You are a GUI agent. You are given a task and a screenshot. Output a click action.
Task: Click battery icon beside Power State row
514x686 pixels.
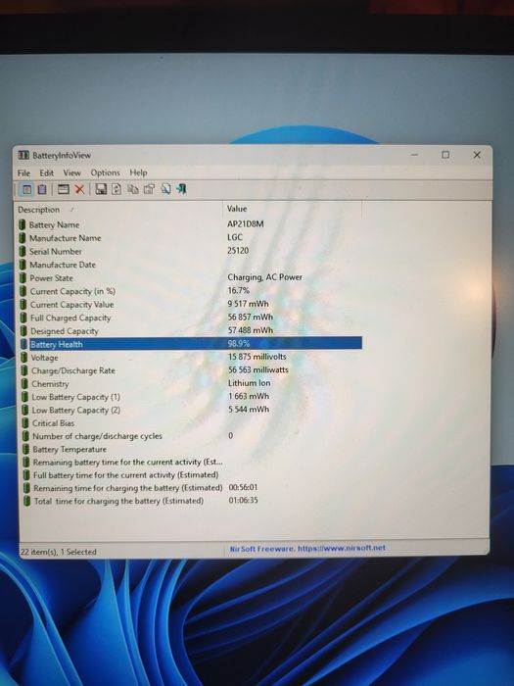click(23, 277)
